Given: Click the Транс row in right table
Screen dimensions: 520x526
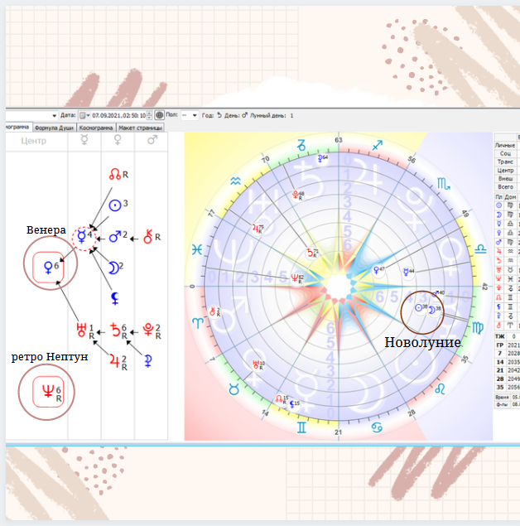Looking at the screenshot, I should 507,162.
